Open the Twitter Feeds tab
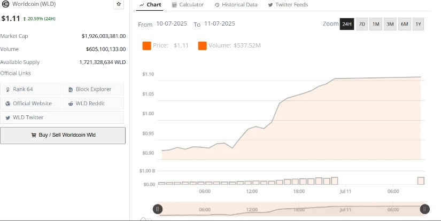This screenshot has height=221, width=441. click(288, 5)
